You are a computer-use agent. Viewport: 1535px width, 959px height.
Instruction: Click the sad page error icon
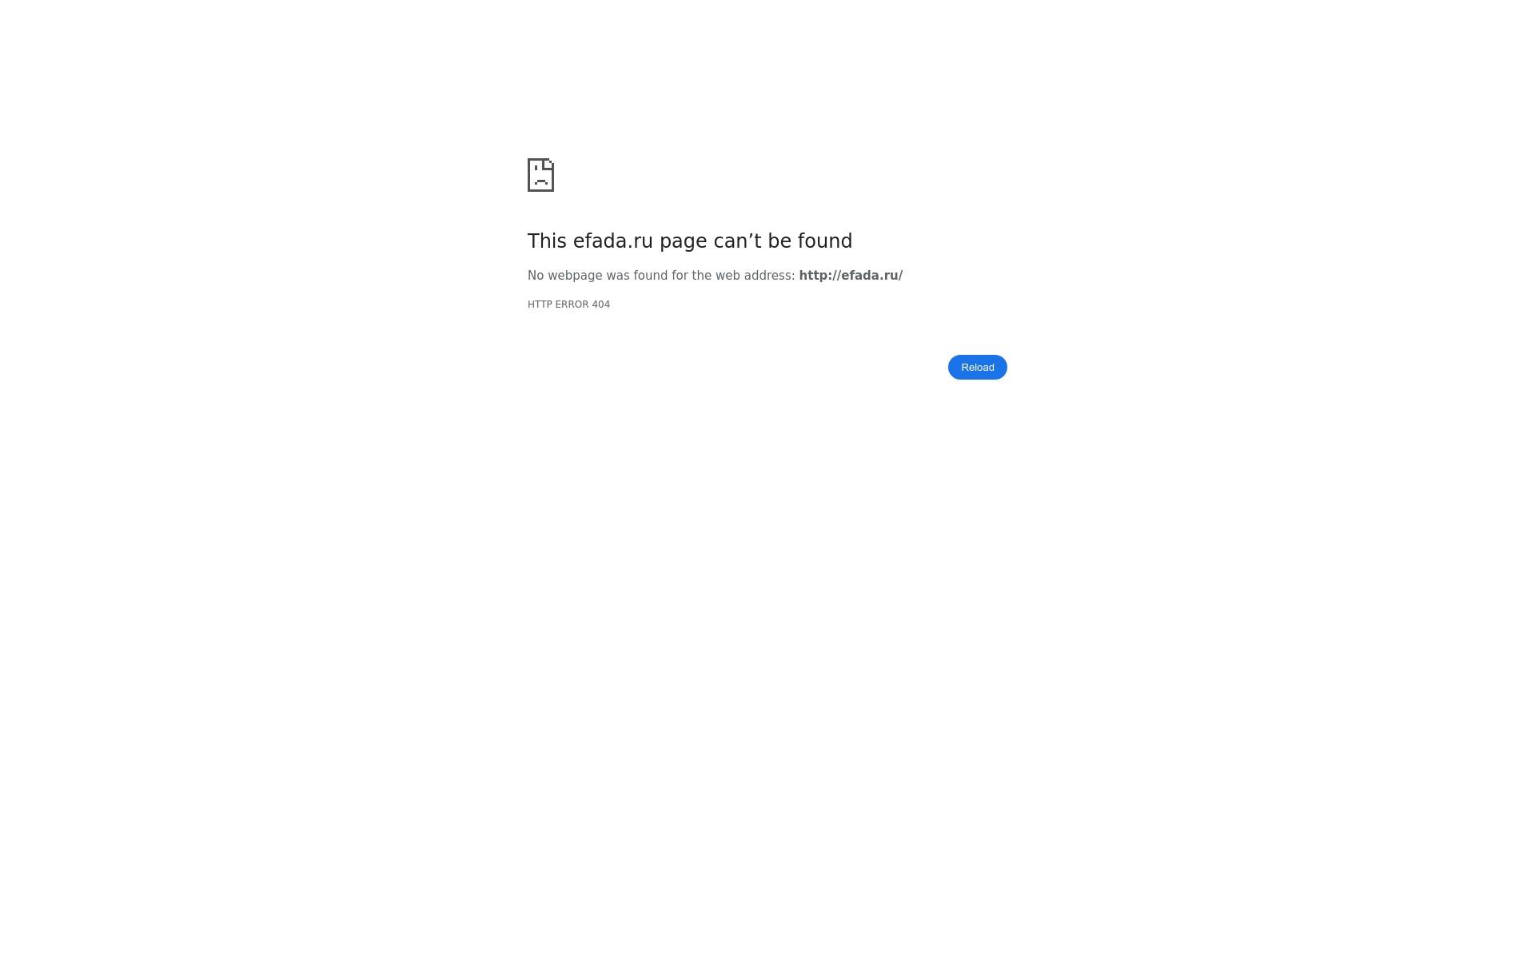click(541, 175)
